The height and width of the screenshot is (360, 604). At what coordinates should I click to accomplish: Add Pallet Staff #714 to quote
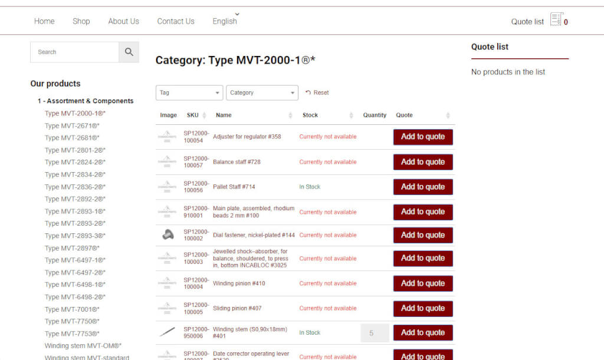pyautogui.click(x=423, y=187)
